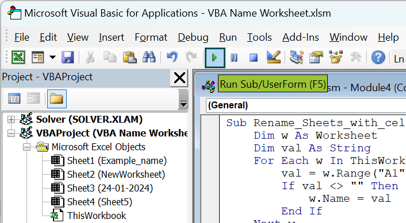The height and width of the screenshot is (223, 406).
Task: Open the Format menu
Action: (151, 37)
